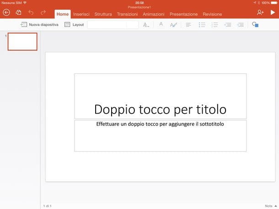The height and width of the screenshot is (209, 279).
Task: Redo the last action
Action: tap(43, 13)
